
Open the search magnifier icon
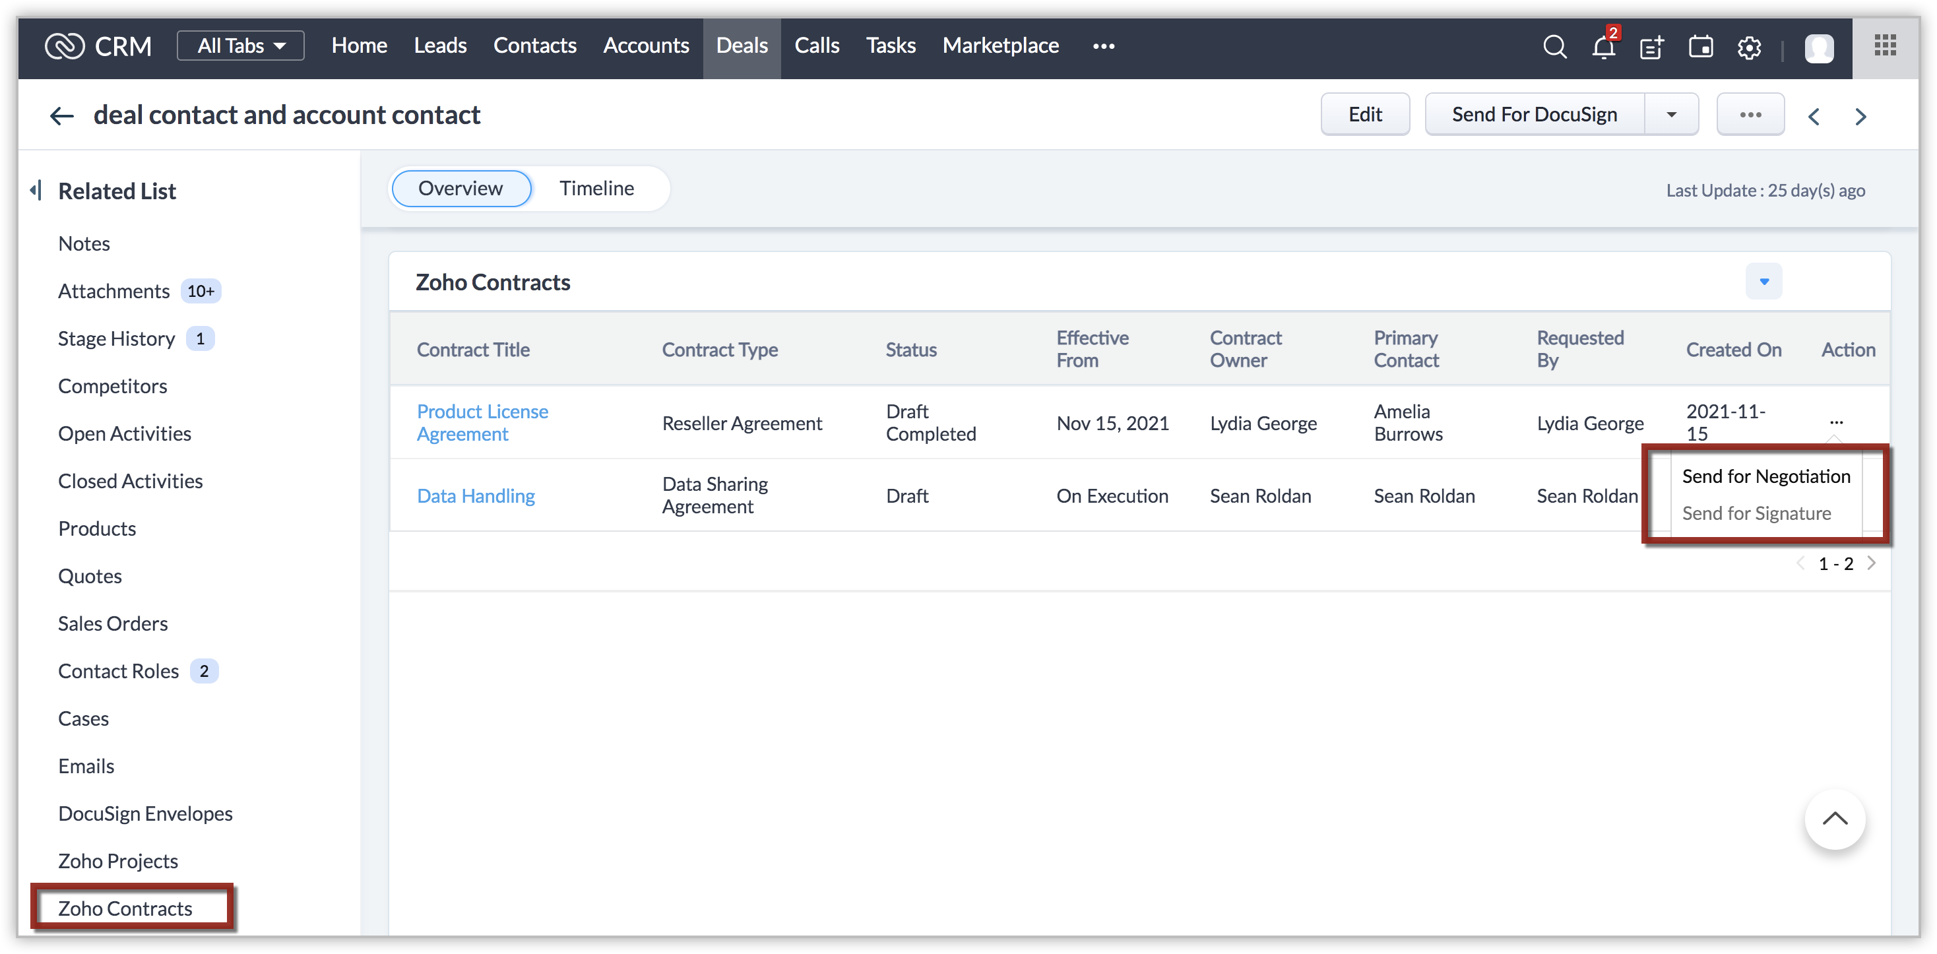click(1554, 47)
